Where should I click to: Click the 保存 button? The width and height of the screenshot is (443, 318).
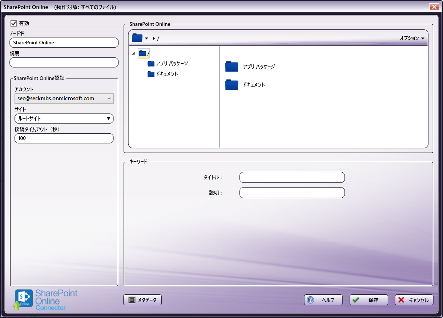click(x=369, y=300)
